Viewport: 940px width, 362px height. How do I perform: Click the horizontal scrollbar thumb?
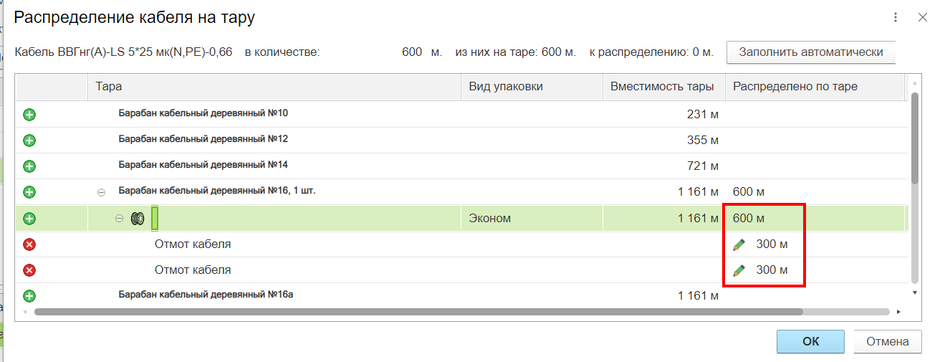pyautogui.click(x=418, y=312)
